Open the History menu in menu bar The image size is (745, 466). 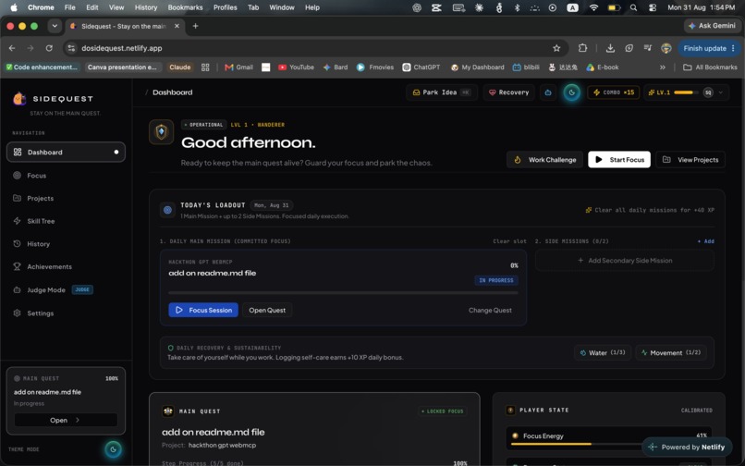(x=146, y=7)
